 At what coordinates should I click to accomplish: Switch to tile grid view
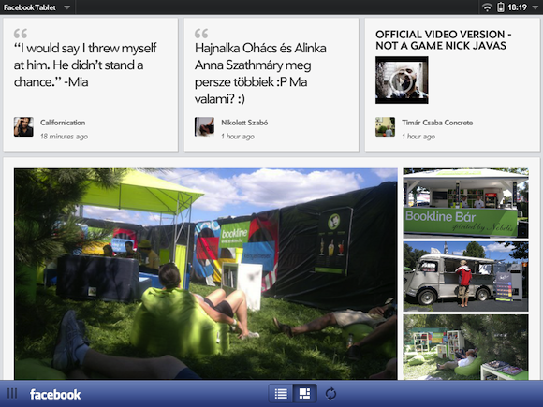click(x=305, y=394)
